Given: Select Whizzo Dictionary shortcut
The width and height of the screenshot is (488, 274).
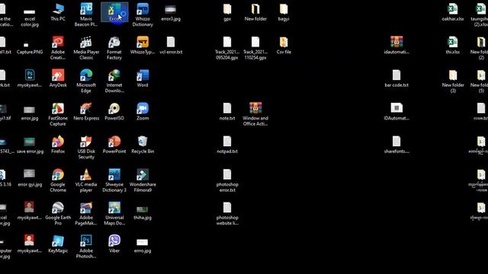Looking at the screenshot, I should pyautogui.click(x=143, y=15).
